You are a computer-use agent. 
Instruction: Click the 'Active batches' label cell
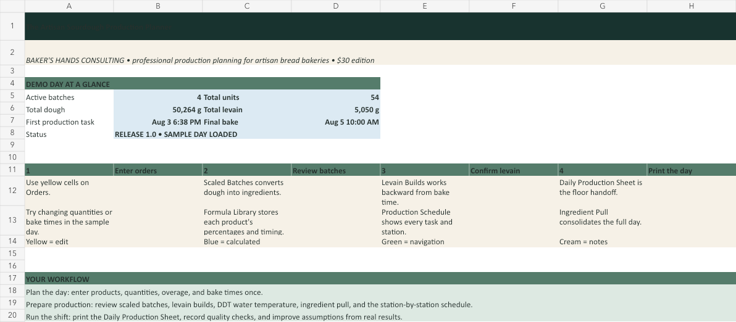tap(69, 97)
